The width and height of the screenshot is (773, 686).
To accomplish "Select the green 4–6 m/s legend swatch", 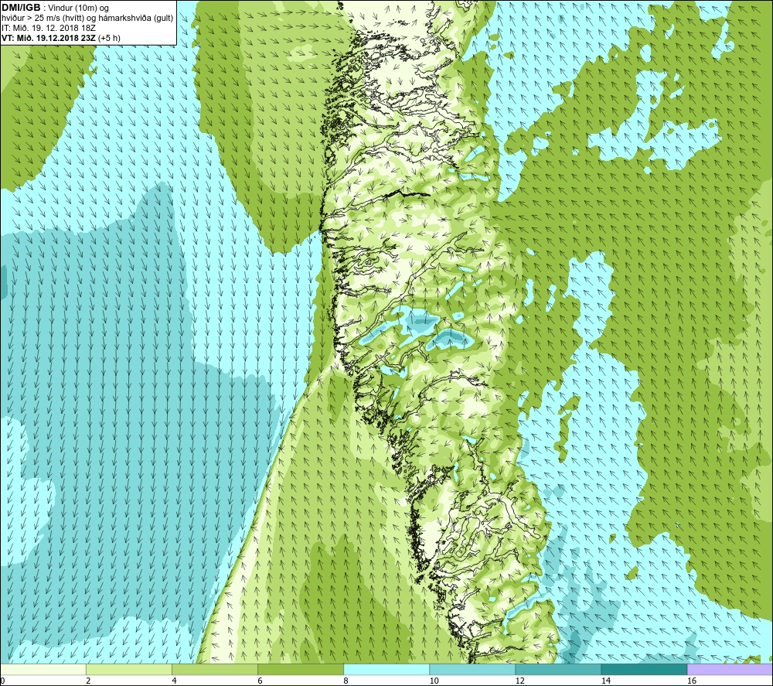I will [215, 670].
